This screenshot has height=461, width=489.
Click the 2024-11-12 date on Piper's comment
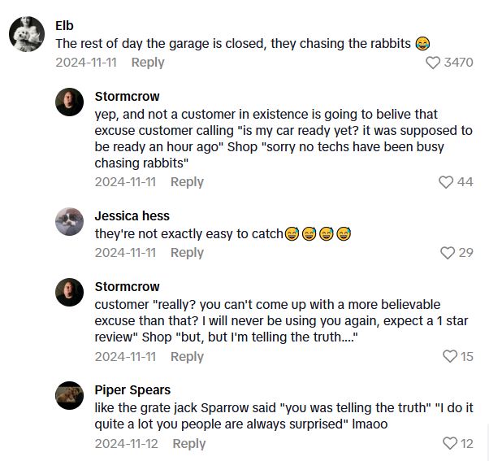127,443
